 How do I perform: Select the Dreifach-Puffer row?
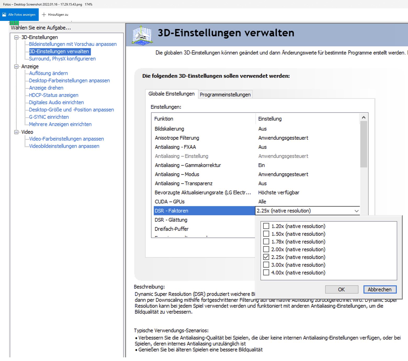tap(204, 229)
